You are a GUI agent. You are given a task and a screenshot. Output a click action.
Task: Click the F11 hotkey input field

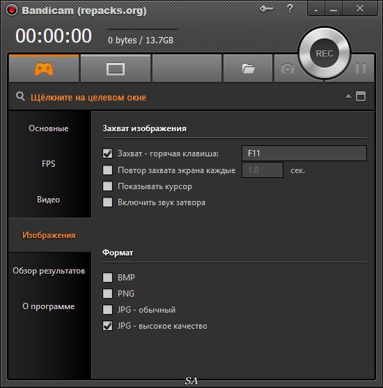[x=304, y=153]
